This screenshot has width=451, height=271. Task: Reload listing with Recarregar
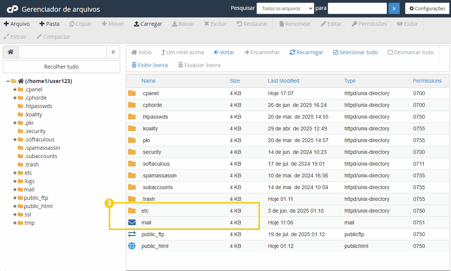click(x=307, y=52)
